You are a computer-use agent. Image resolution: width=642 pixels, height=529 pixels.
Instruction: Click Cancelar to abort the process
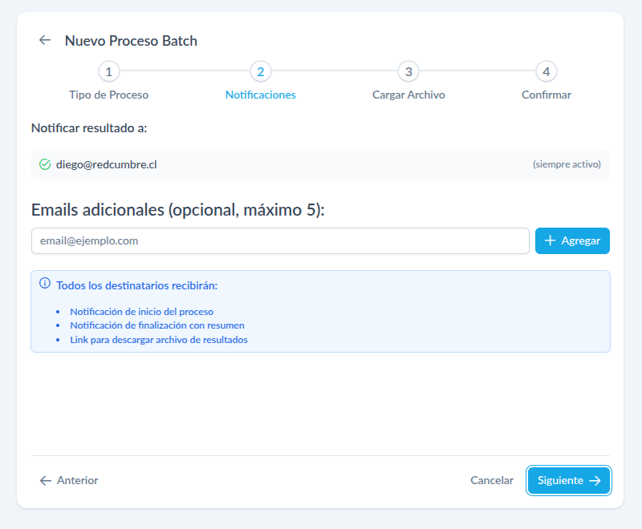pos(491,480)
